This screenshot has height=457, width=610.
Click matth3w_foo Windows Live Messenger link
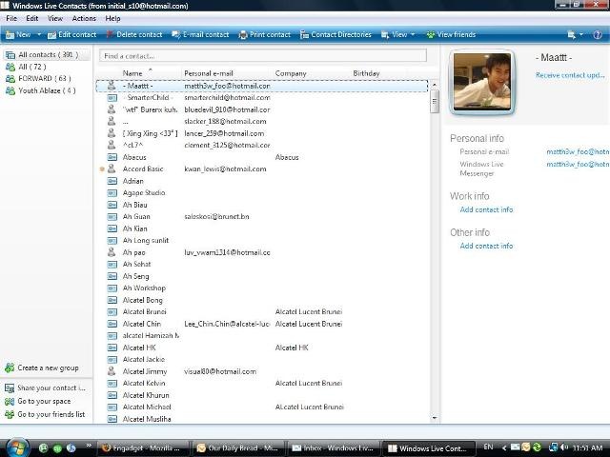[x=578, y=165]
